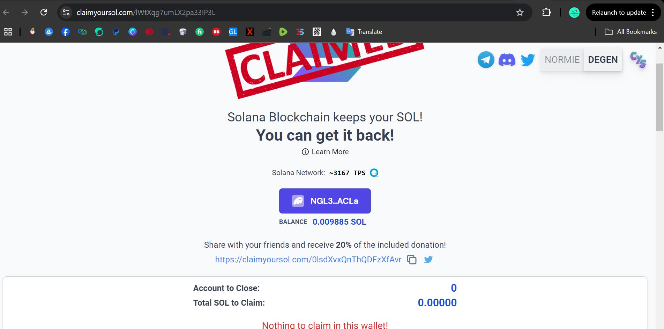Click the blue Solana TPS provider icon
664x329 pixels.
[x=374, y=173]
